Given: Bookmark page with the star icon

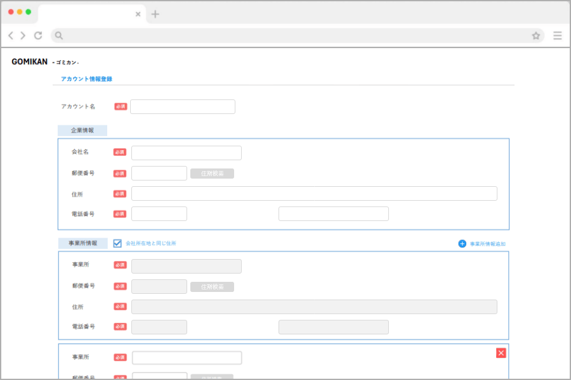Looking at the screenshot, I should pyautogui.click(x=535, y=36).
